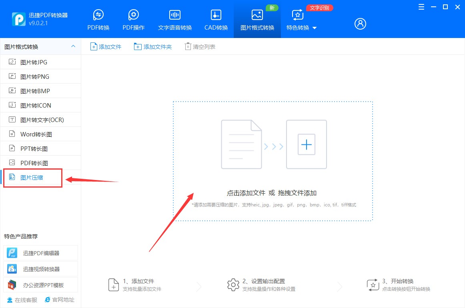The width and height of the screenshot is (465, 308).
Task: Open the hamburger menu at top right
Action: [x=421, y=7]
